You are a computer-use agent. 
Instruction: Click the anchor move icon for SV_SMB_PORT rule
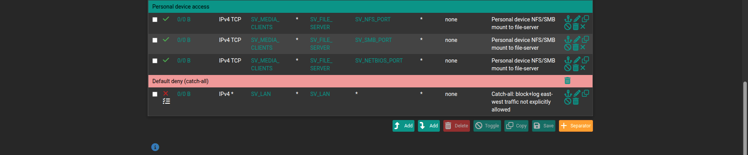(x=568, y=39)
